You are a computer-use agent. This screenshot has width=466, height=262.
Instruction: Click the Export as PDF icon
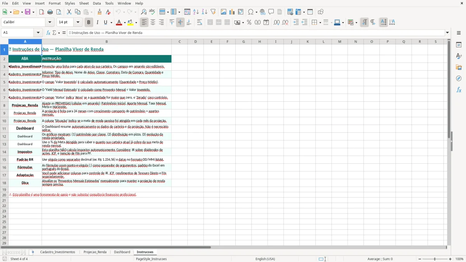(x=42, y=12)
